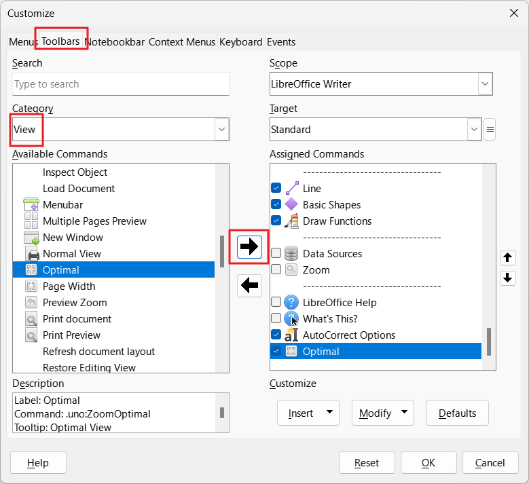
Task: Confirm with the OK button
Action: 428,463
